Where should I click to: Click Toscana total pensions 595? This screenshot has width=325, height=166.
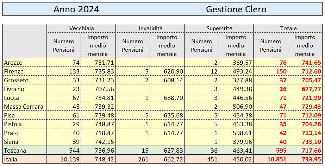point(281,151)
